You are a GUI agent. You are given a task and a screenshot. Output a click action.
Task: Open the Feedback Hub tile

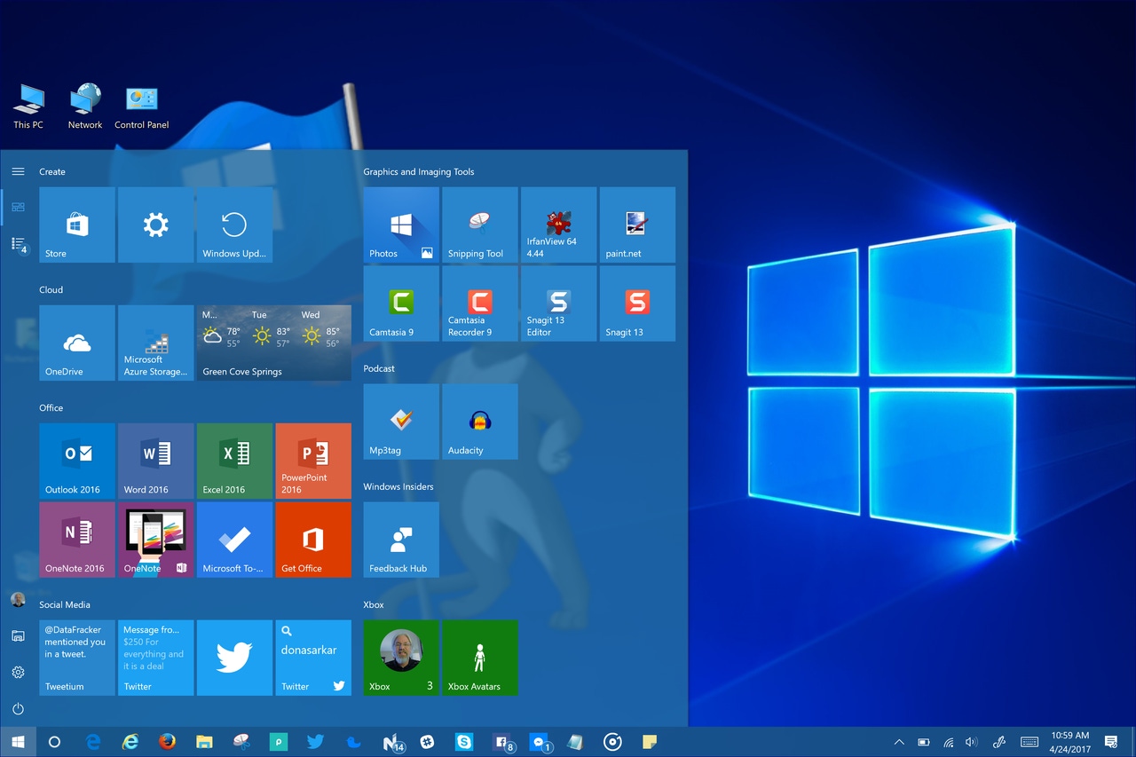(400, 538)
